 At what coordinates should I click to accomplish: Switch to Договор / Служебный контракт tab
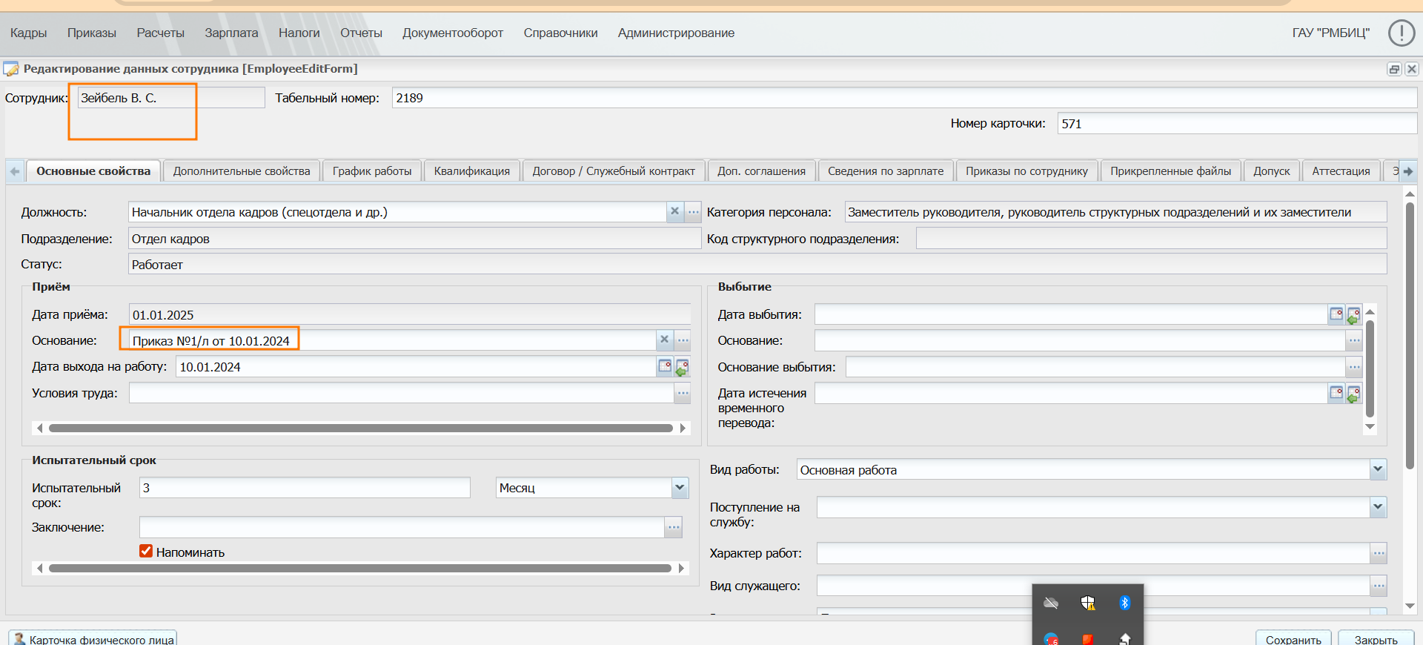click(614, 171)
